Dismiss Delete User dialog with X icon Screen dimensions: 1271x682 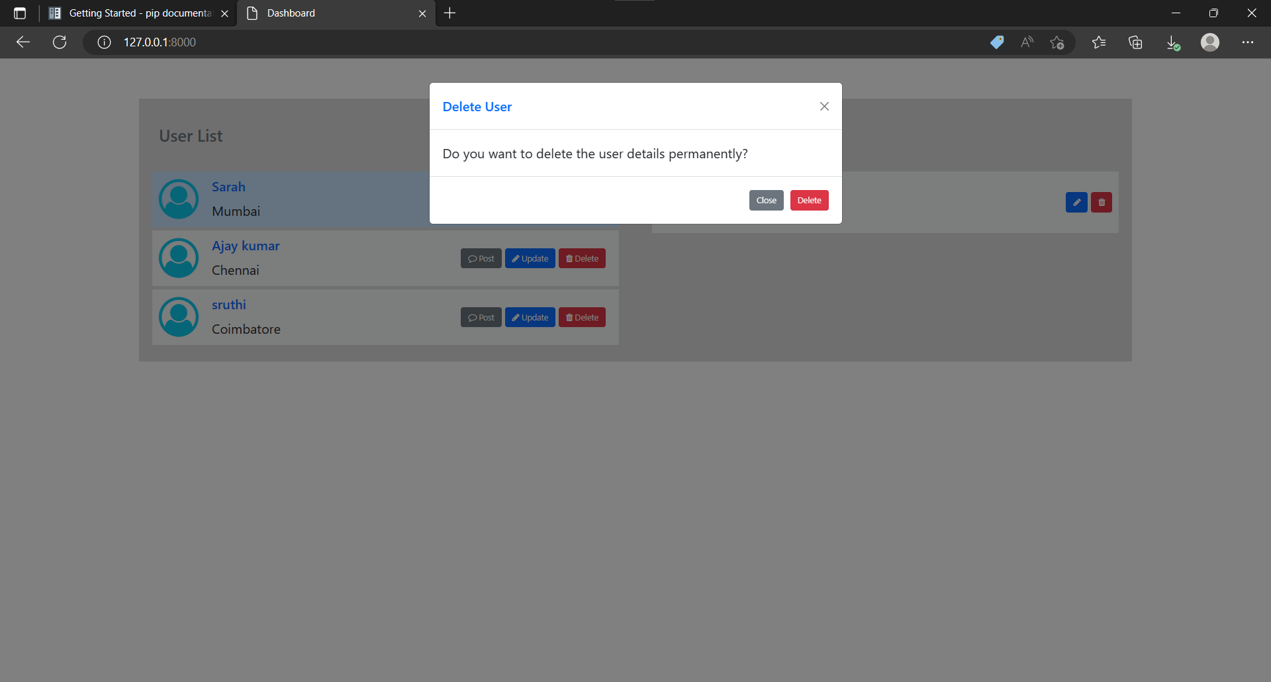(824, 106)
